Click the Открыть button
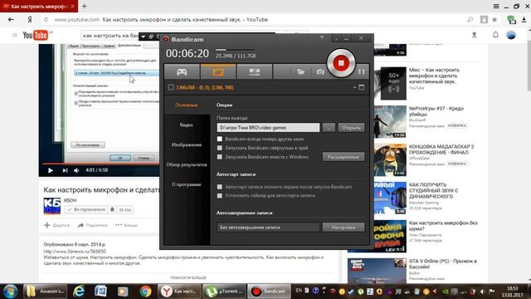The width and height of the screenshot is (531, 299). point(351,128)
